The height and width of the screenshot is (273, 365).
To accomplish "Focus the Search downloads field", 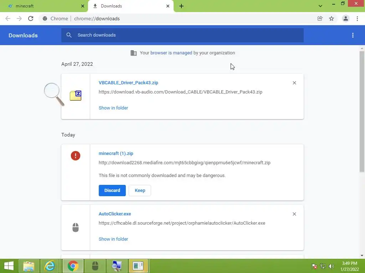I will (182, 35).
